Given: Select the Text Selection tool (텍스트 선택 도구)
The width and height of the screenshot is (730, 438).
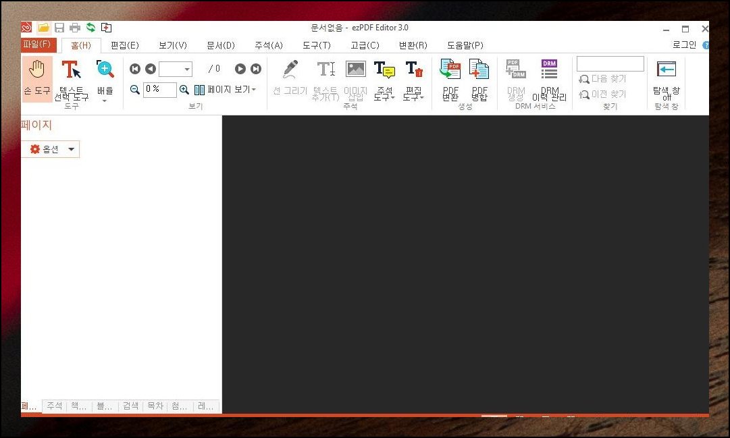Looking at the screenshot, I should click(x=71, y=79).
